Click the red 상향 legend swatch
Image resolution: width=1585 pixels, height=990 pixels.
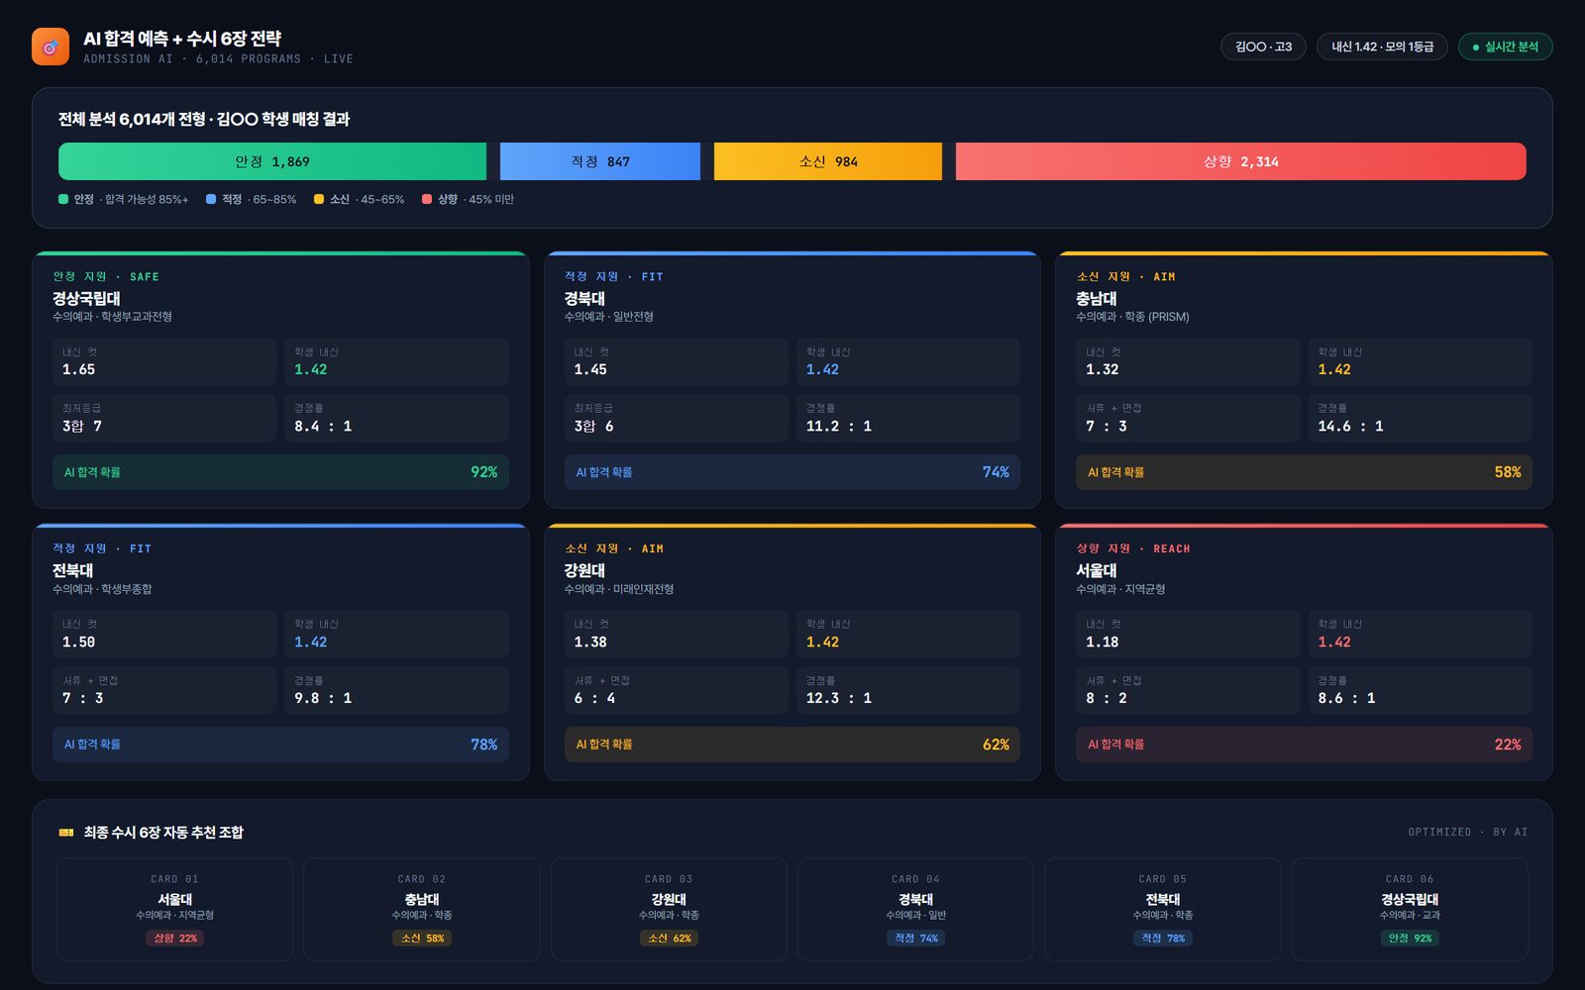(x=427, y=199)
